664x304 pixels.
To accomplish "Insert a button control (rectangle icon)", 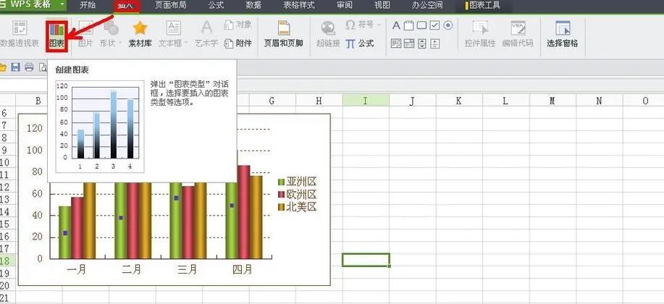I will click(421, 25).
